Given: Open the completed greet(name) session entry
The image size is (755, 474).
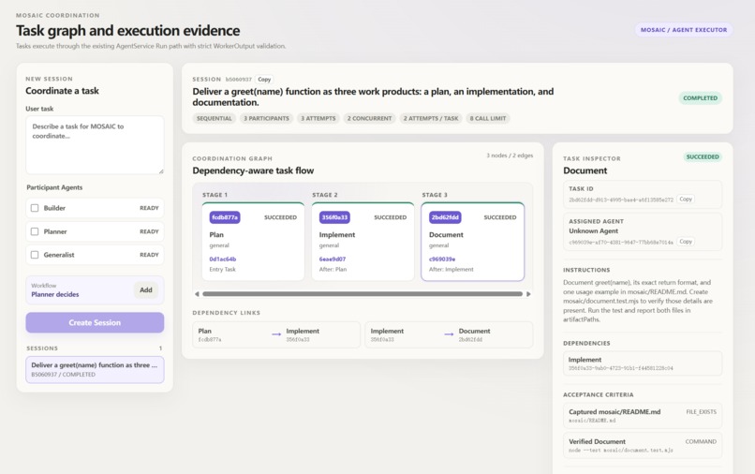Looking at the screenshot, I should tap(95, 369).
